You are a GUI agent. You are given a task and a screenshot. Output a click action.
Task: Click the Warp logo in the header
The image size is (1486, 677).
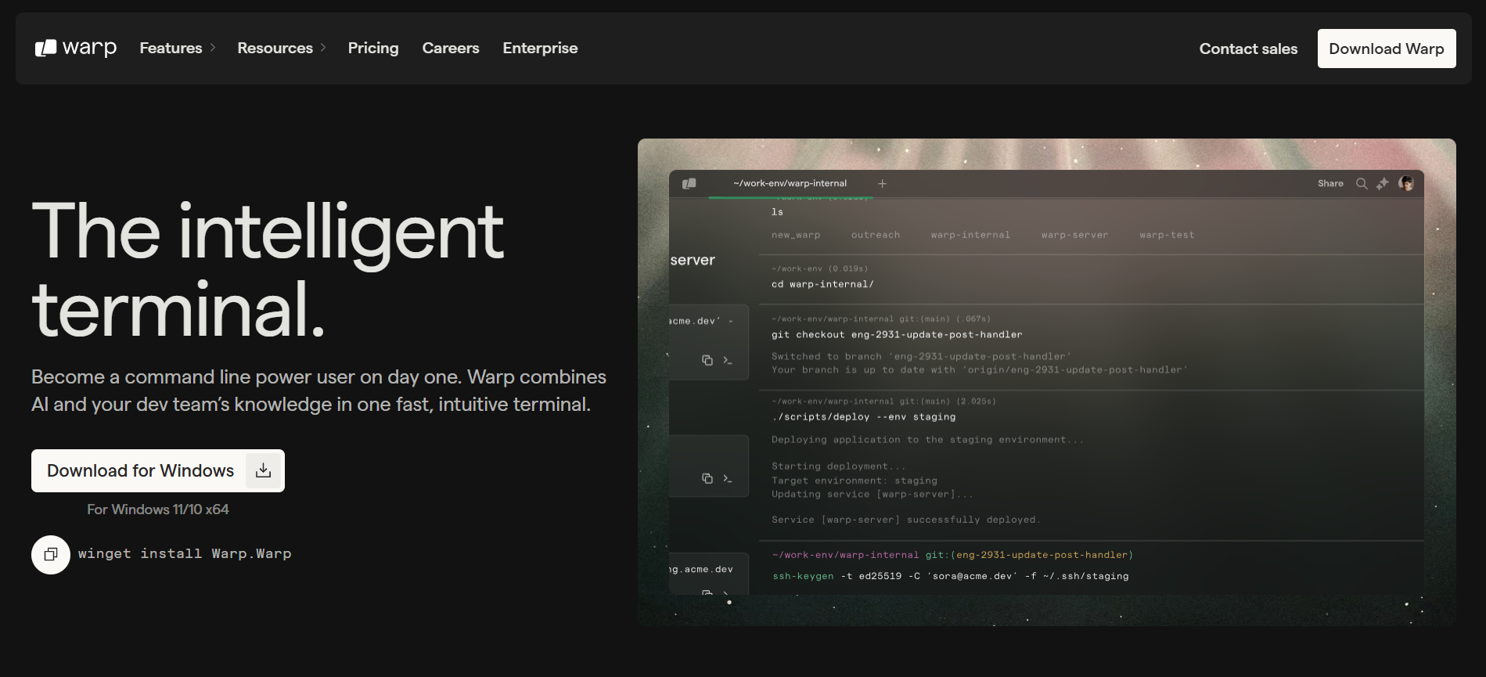(x=76, y=48)
